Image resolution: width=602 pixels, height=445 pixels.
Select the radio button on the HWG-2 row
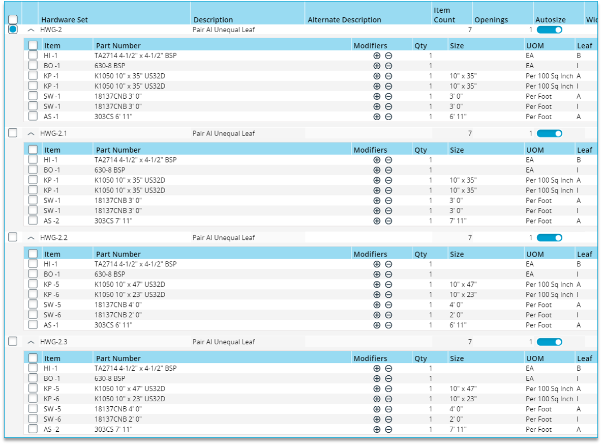[x=13, y=30]
